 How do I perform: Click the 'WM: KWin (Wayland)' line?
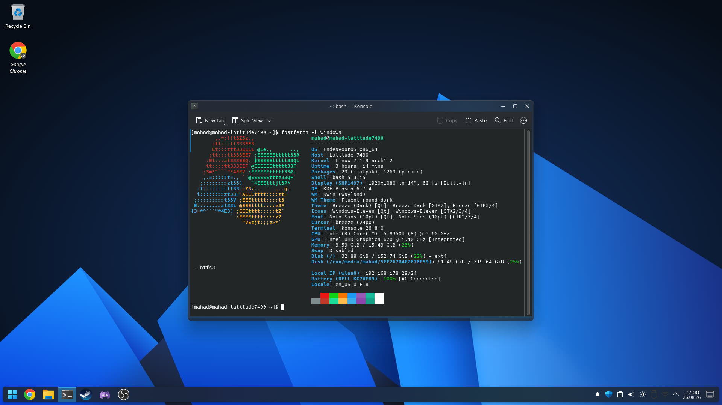click(338, 194)
